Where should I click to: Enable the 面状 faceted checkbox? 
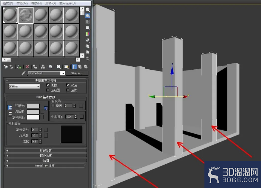pyautogui.click(x=68, y=90)
